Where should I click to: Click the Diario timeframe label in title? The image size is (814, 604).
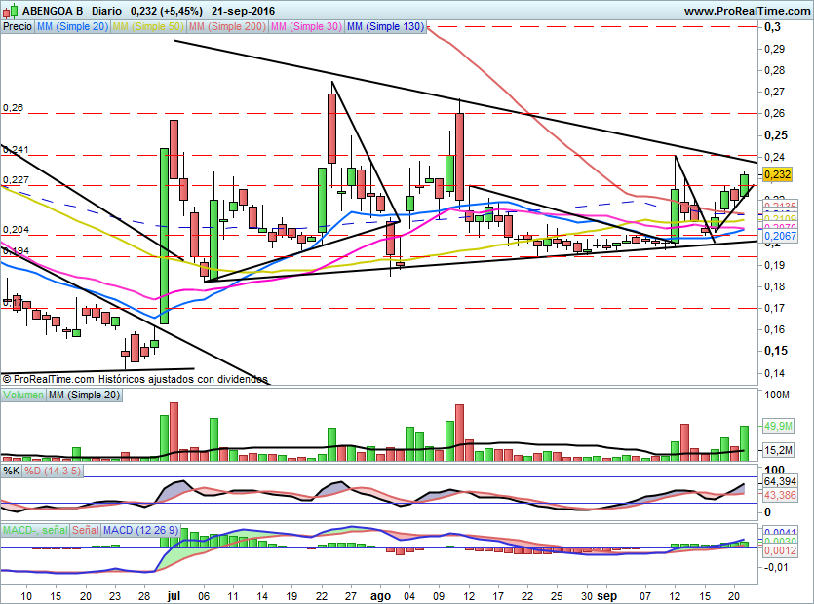tap(106, 11)
